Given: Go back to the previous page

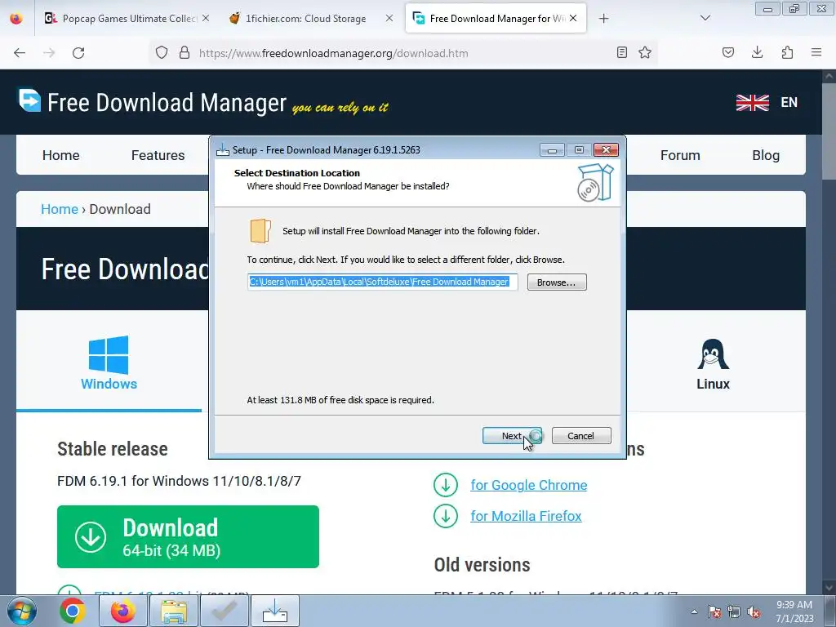Looking at the screenshot, I should (x=20, y=53).
